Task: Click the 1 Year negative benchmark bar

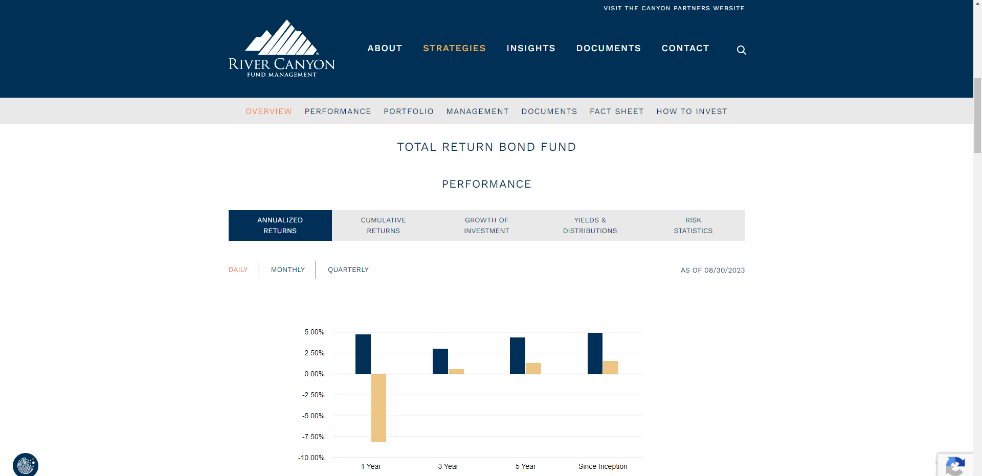Action: (378, 408)
